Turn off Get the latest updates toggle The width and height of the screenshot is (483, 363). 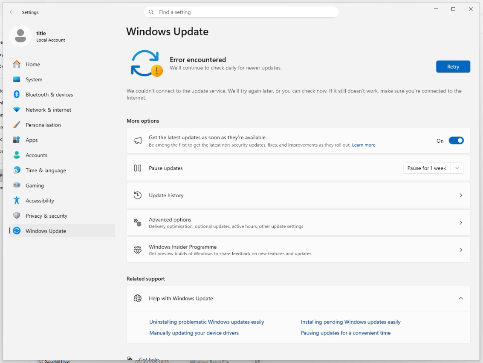[x=456, y=141]
